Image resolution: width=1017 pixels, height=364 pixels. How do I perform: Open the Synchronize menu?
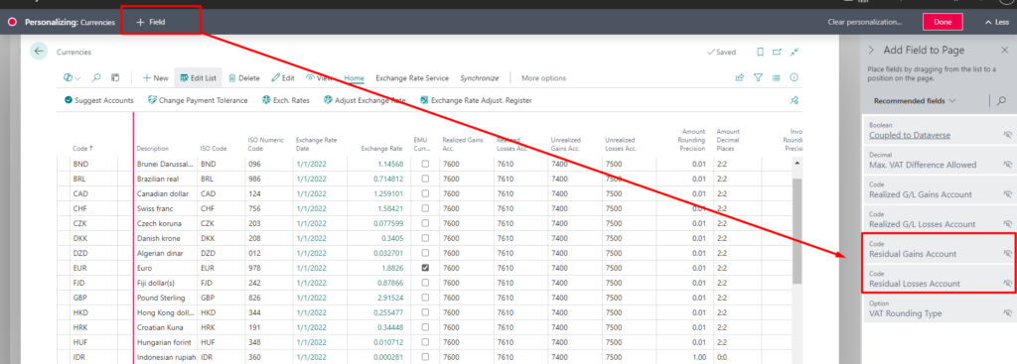(480, 77)
